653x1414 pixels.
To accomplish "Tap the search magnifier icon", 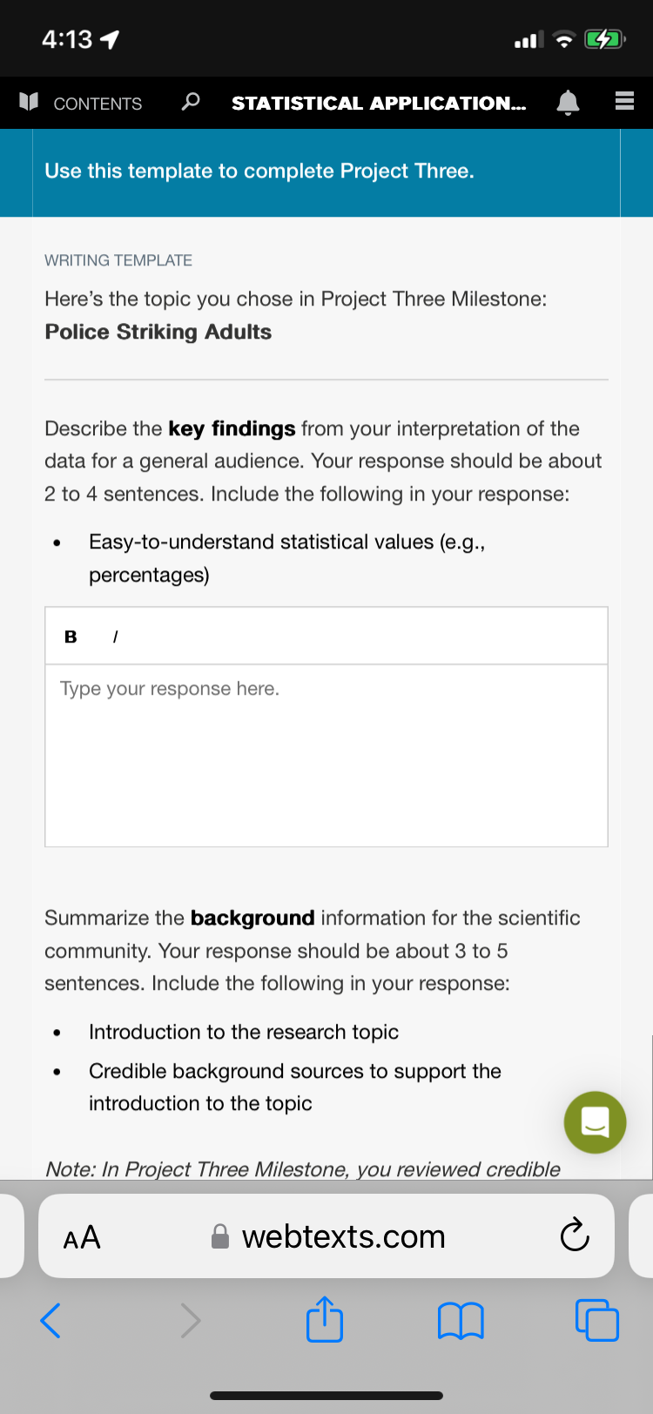I will pyautogui.click(x=190, y=102).
